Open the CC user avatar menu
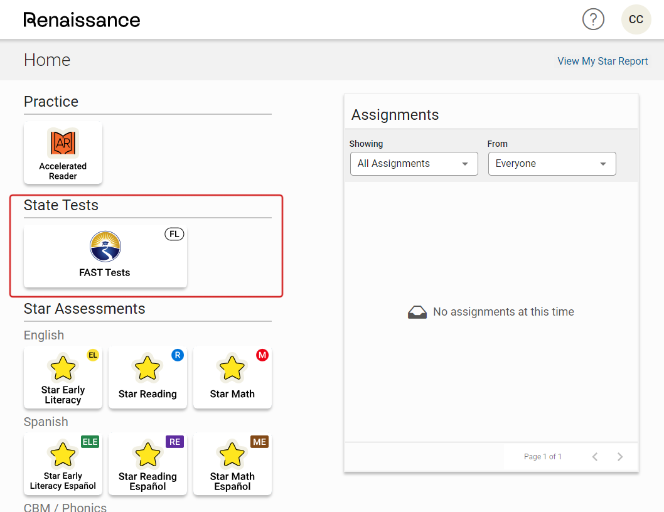 (x=636, y=19)
